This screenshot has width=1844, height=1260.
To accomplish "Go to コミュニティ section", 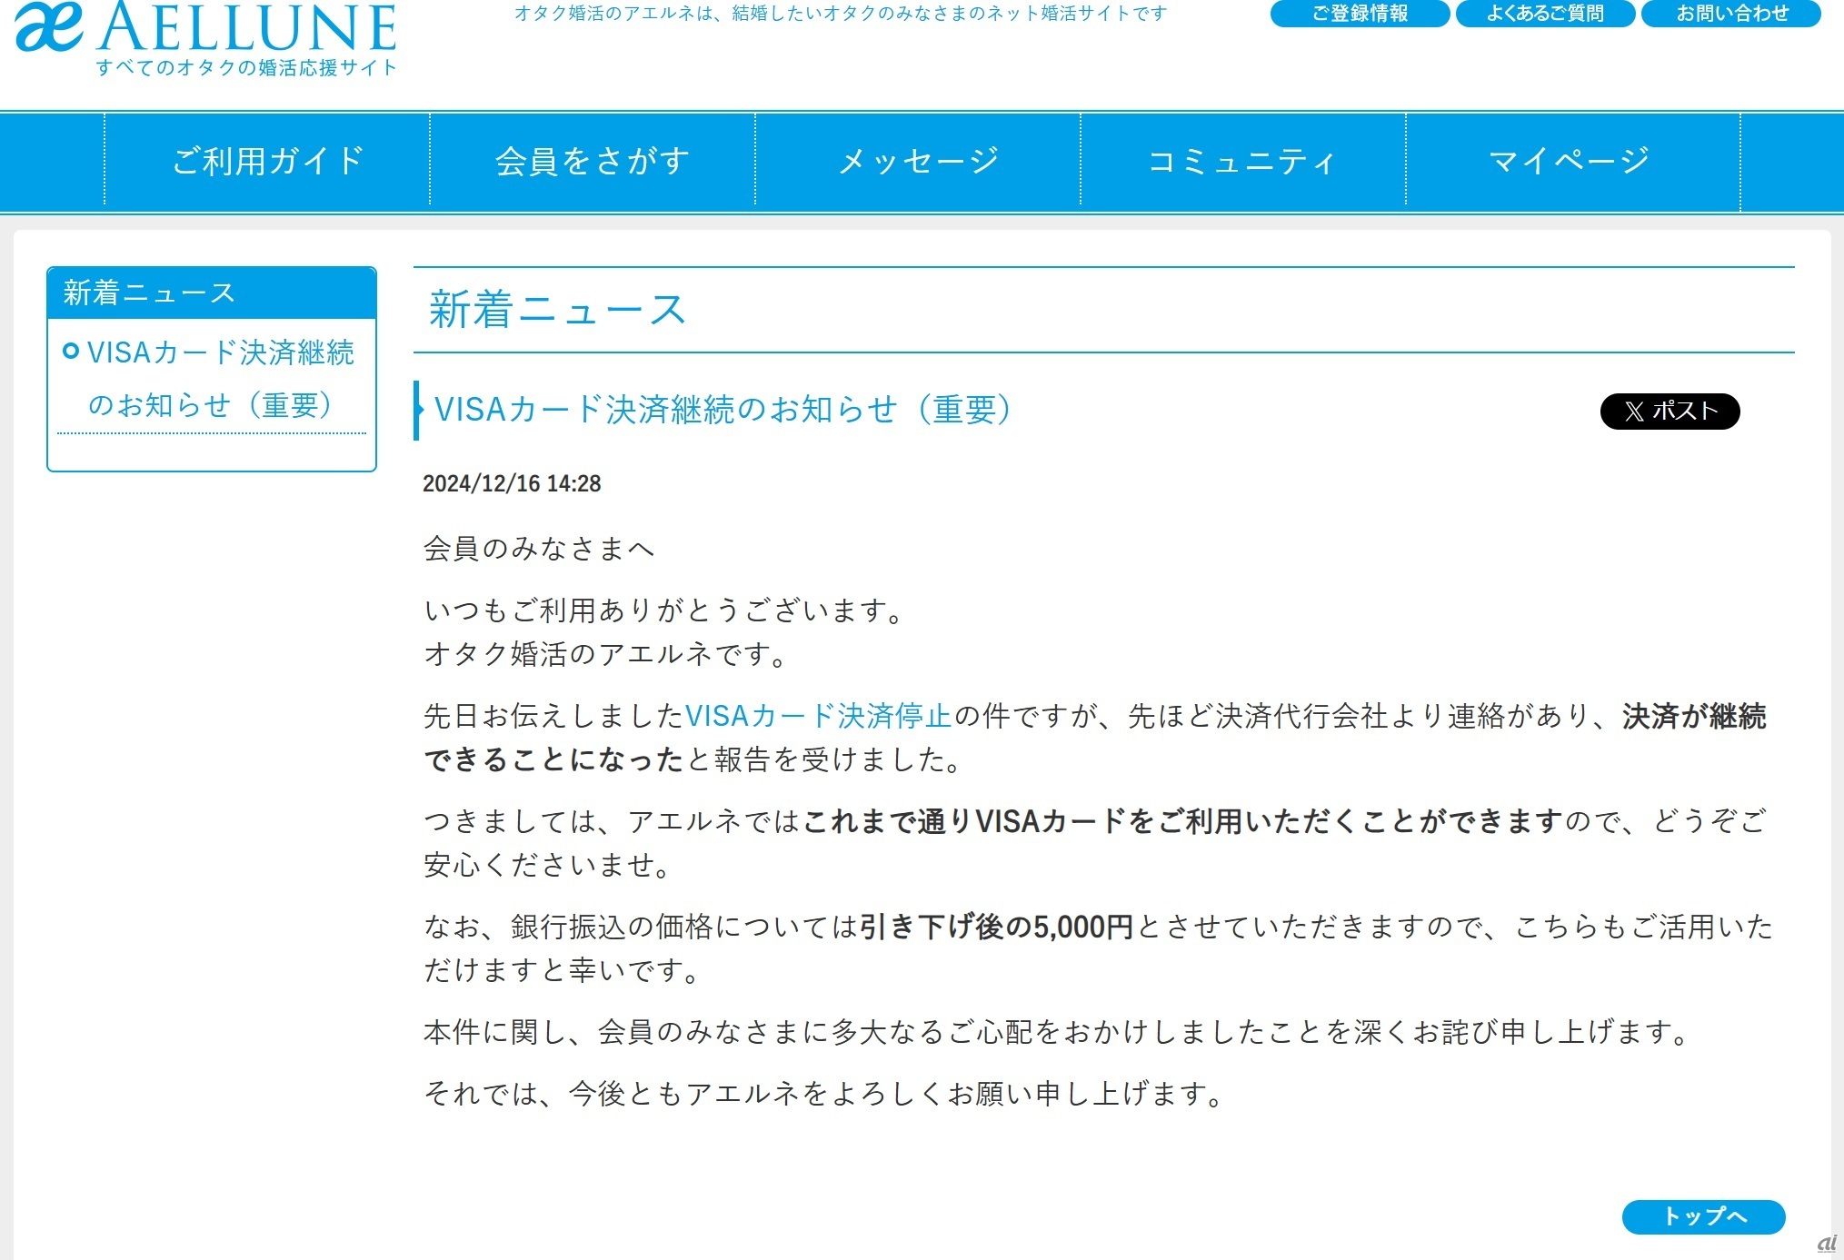I will coord(1243,161).
